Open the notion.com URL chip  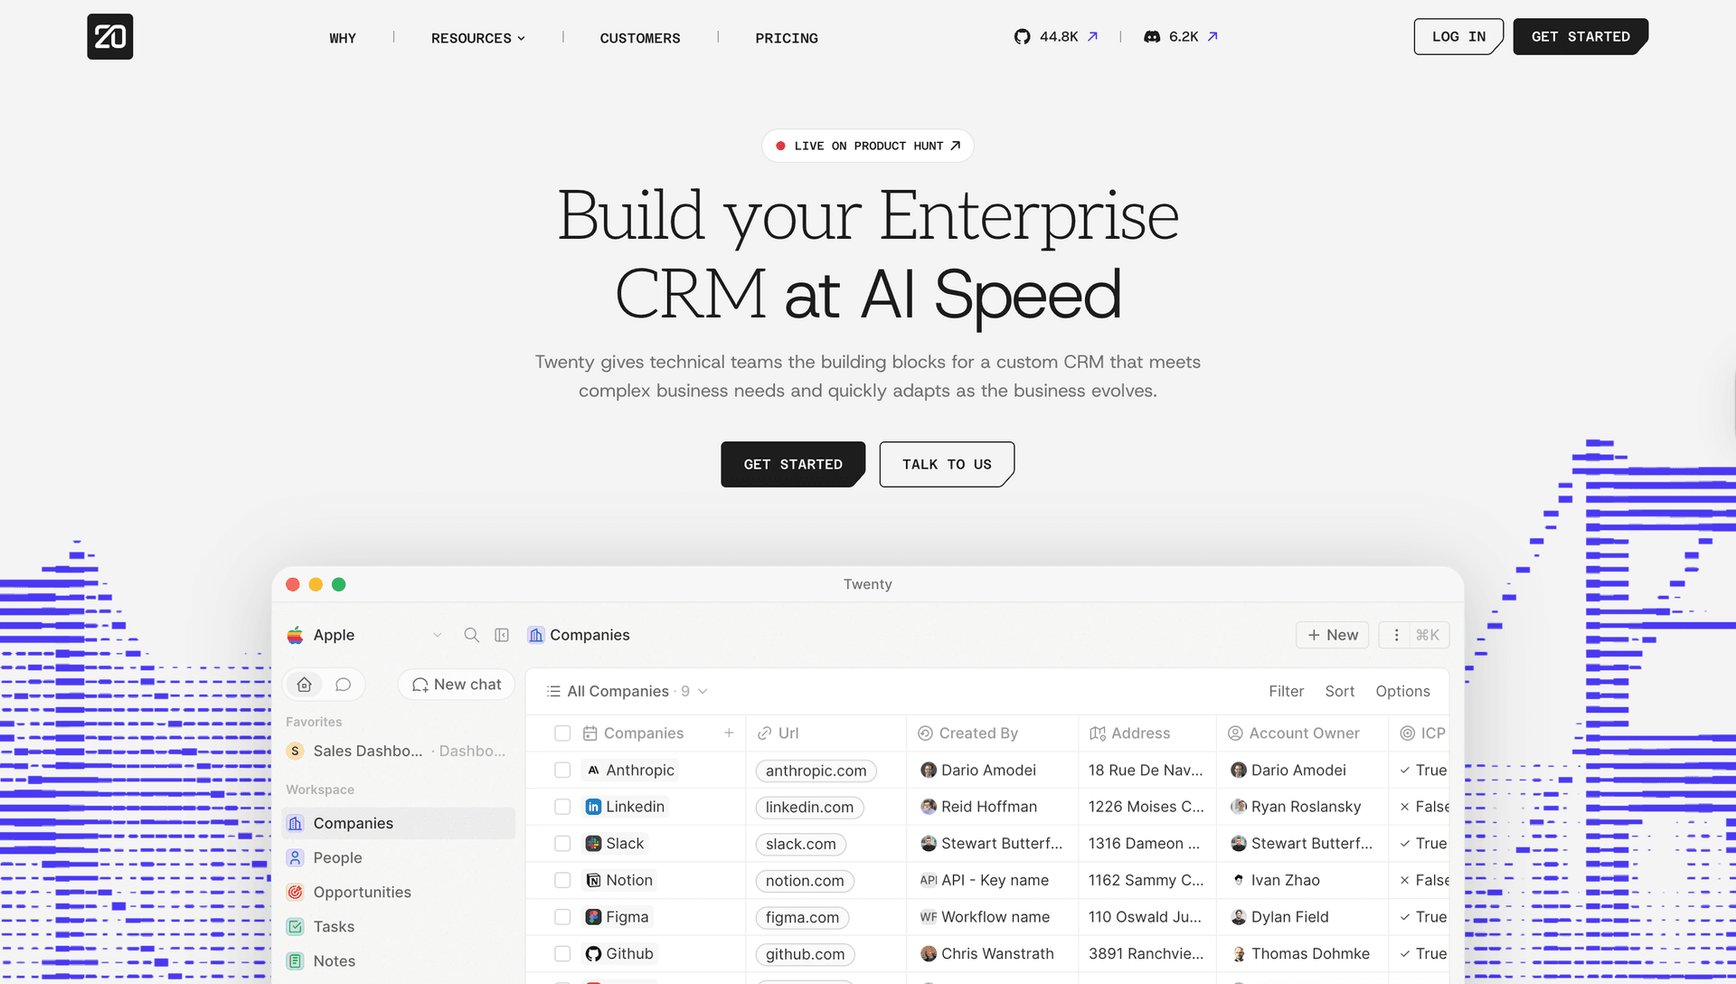tap(805, 880)
